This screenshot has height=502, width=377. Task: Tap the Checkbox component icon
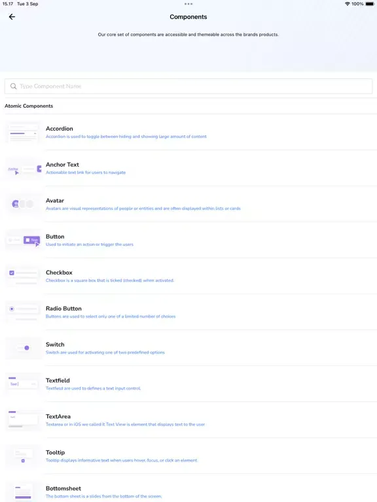(x=23, y=276)
